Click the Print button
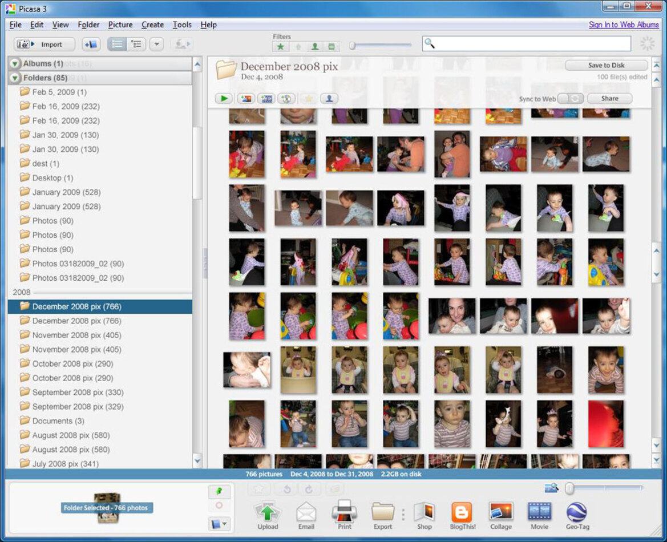667x542 pixels. pos(344,516)
